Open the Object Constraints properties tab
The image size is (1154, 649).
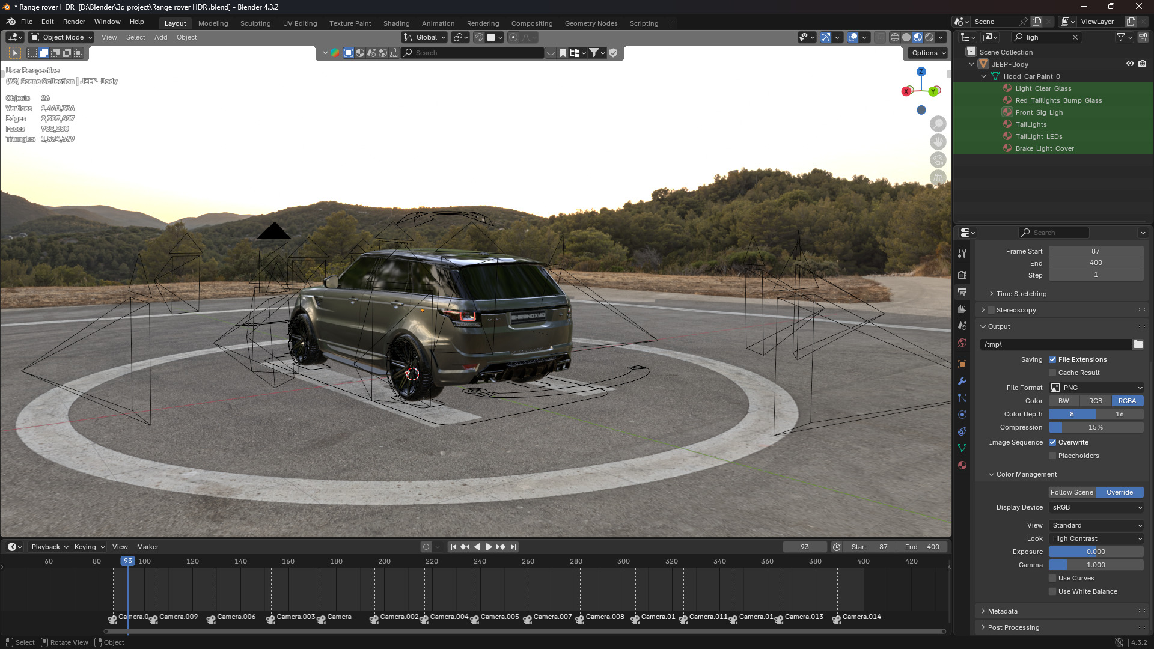(962, 431)
